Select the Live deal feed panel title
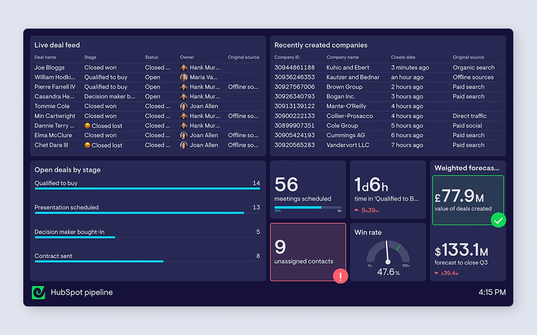 [x=57, y=45]
